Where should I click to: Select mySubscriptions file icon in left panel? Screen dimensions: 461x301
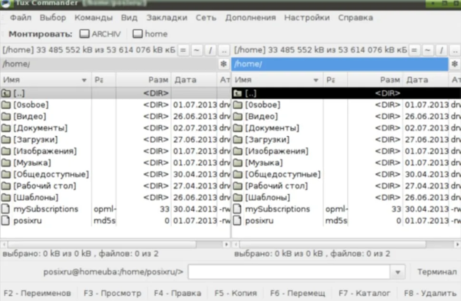(6, 209)
